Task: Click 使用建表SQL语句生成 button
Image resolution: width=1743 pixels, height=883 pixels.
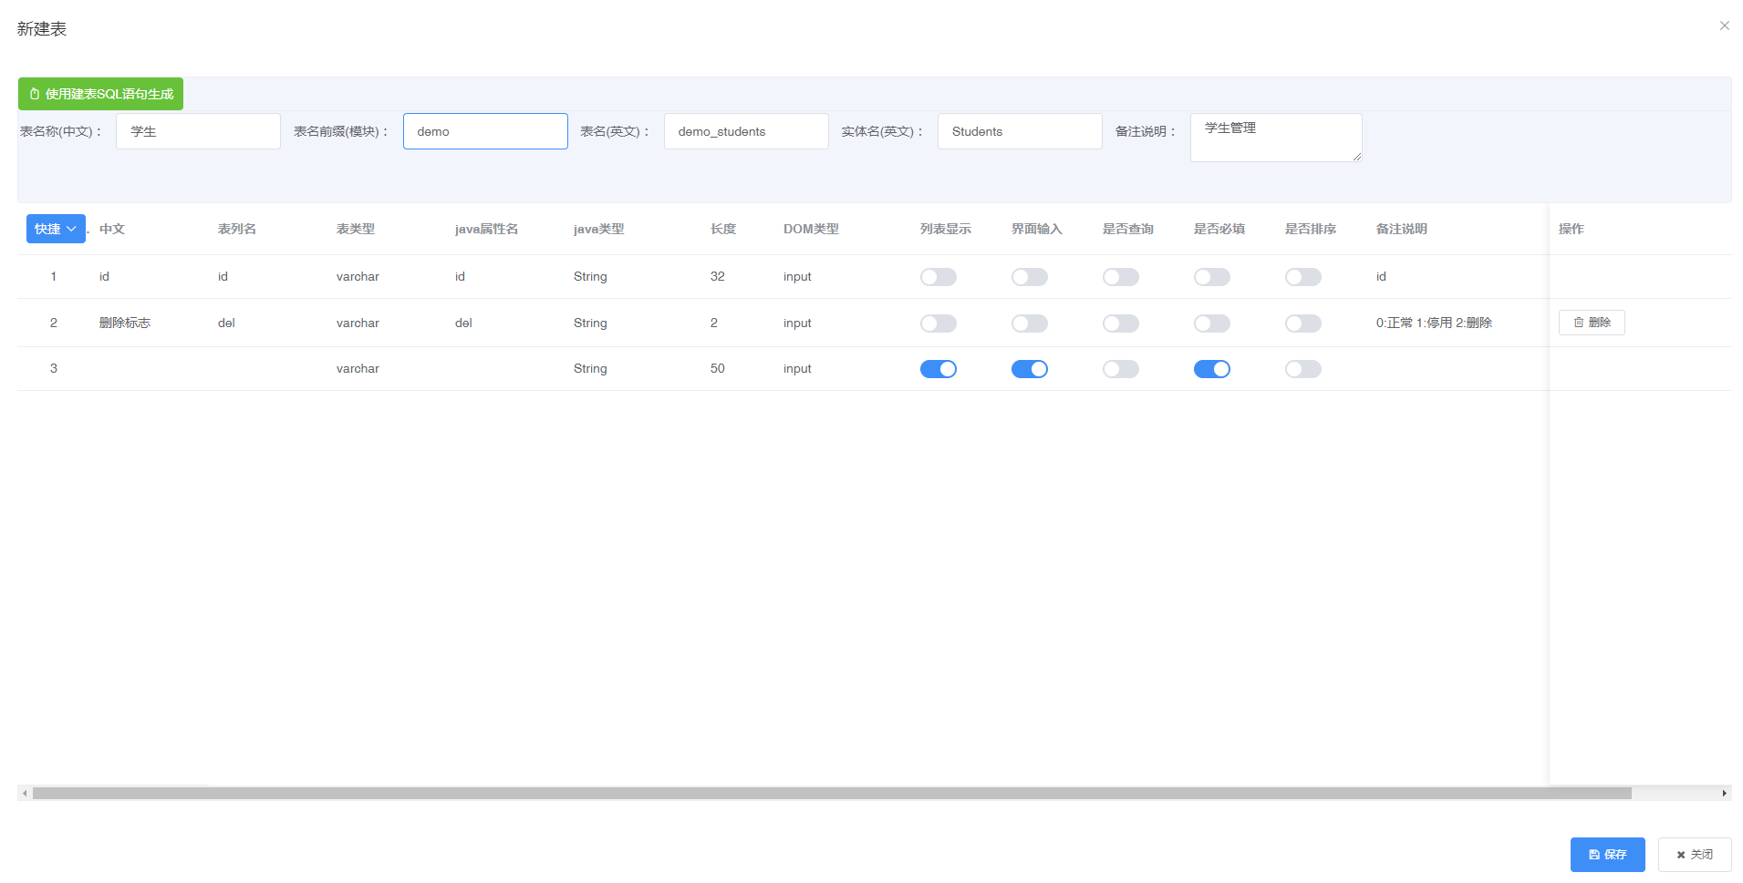Action: click(x=101, y=94)
